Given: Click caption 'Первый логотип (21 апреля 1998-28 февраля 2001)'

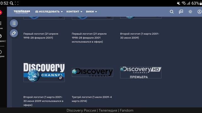Looking at the screenshot, I should point(41,36).
